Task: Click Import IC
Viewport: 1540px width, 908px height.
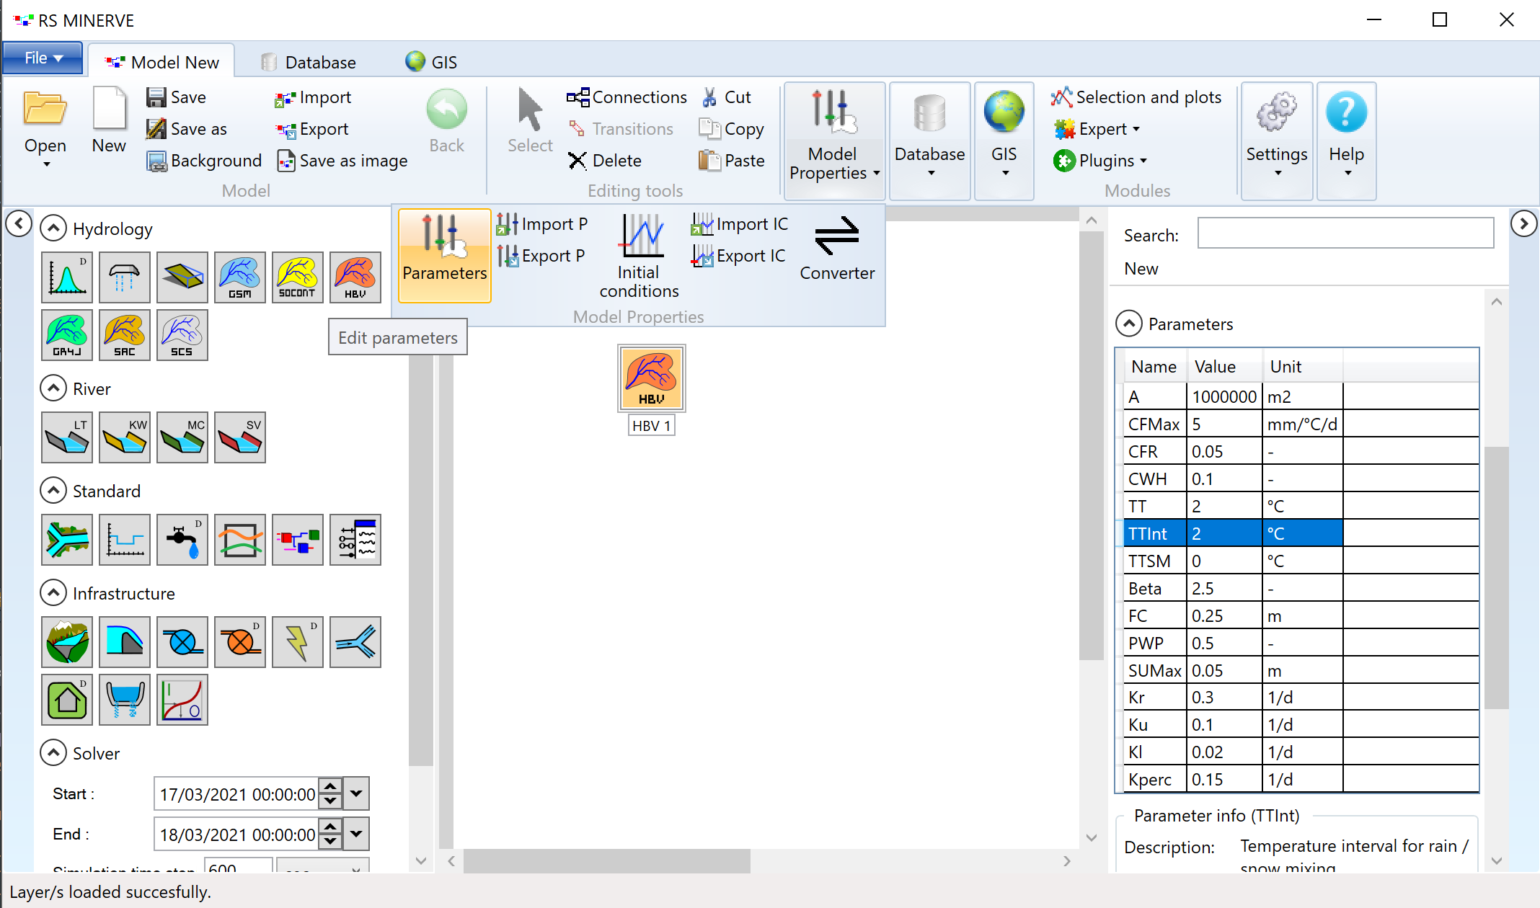Action: point(739,224)
